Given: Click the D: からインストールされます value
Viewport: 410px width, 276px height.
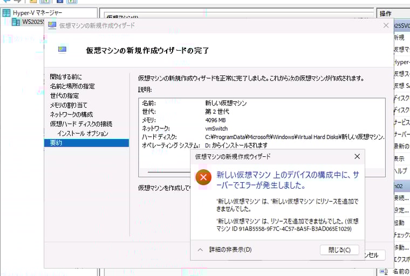Looking at the screenshot, I should (236, 145).
